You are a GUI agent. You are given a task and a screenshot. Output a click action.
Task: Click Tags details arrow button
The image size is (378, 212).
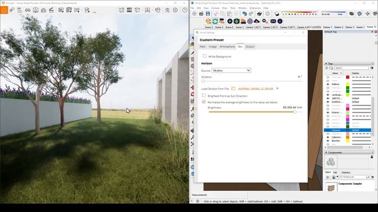pos(372,68)
